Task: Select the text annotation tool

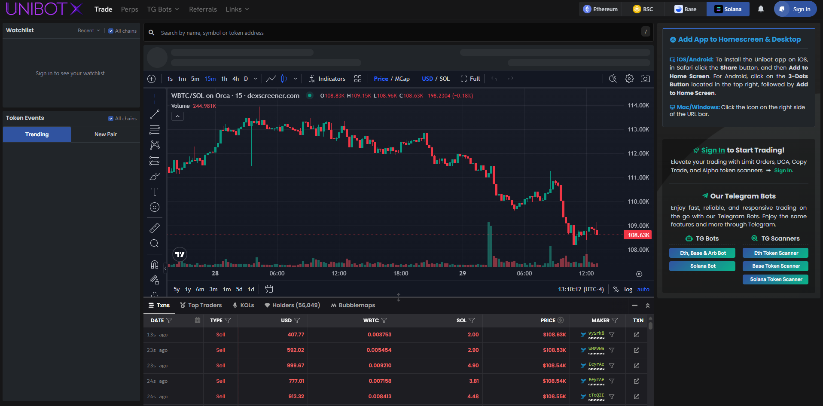Action: [x=155, y=192]
